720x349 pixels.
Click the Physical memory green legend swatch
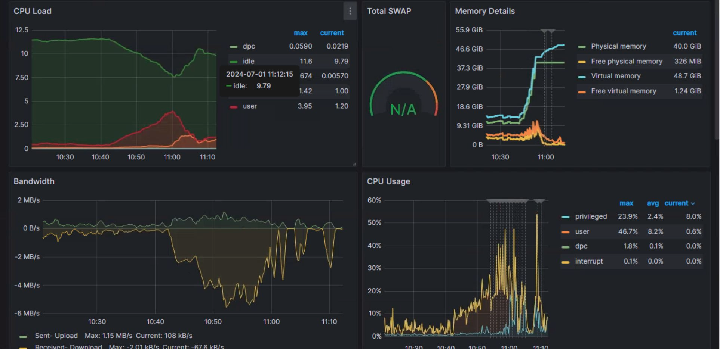pyautogui.click(x=582, y=47)
